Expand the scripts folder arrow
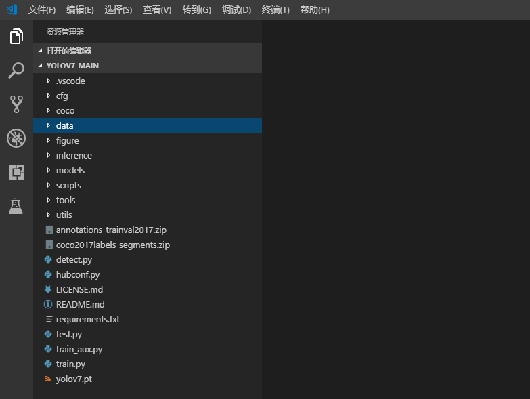 (x=49, y=185)
